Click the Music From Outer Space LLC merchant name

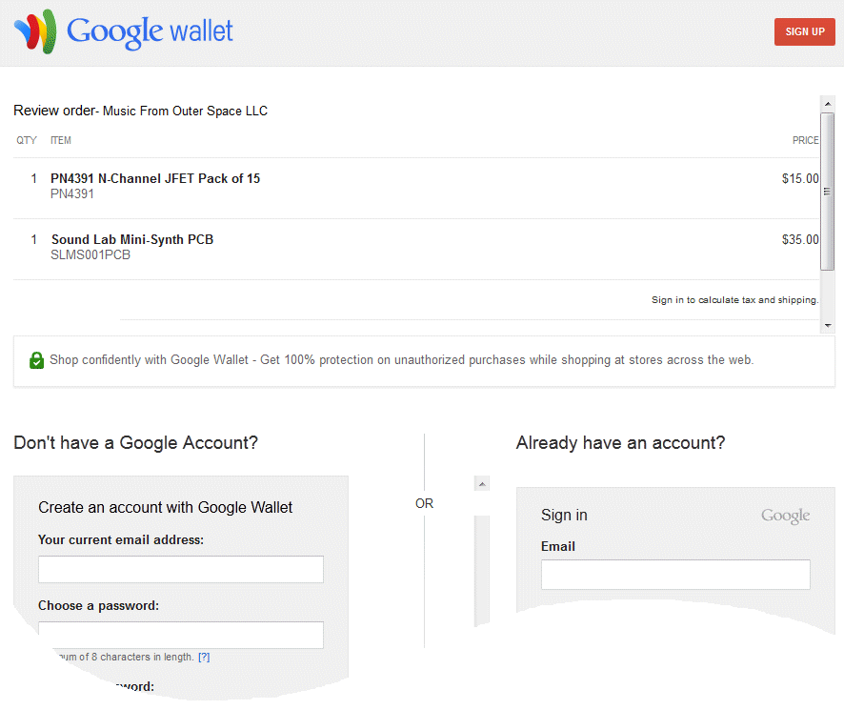(185, 111)
